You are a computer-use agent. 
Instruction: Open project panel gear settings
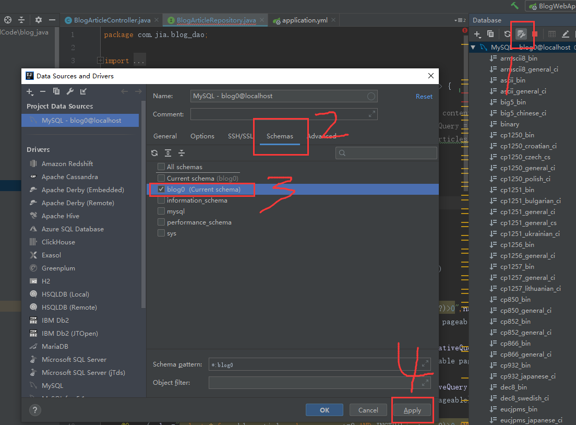pyautogui.click(x=39, y=20)
